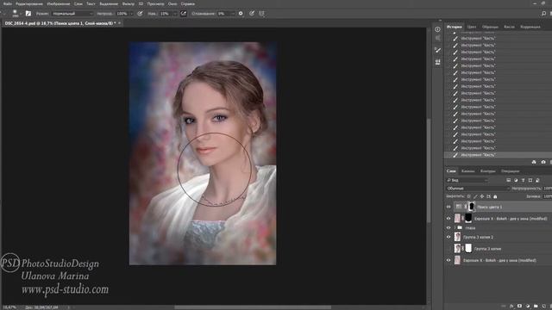Screen dimensions: 552x310
Task: Toggle the brush settings panel icon in options bar
Action: click(28, 14)
